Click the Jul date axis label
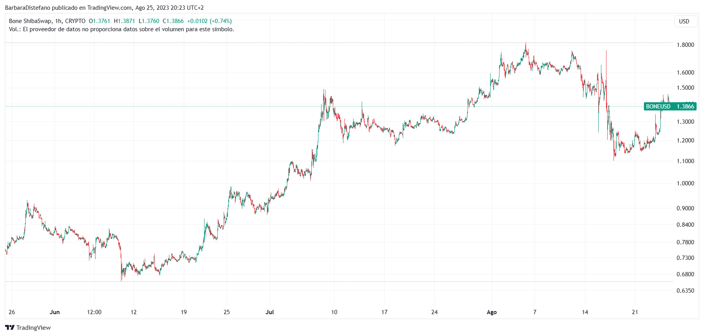The height and width of the screenshot is (336, 704). pos(270,312)
